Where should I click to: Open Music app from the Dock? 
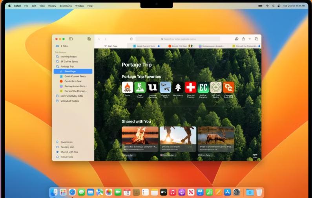pos(173,192)
